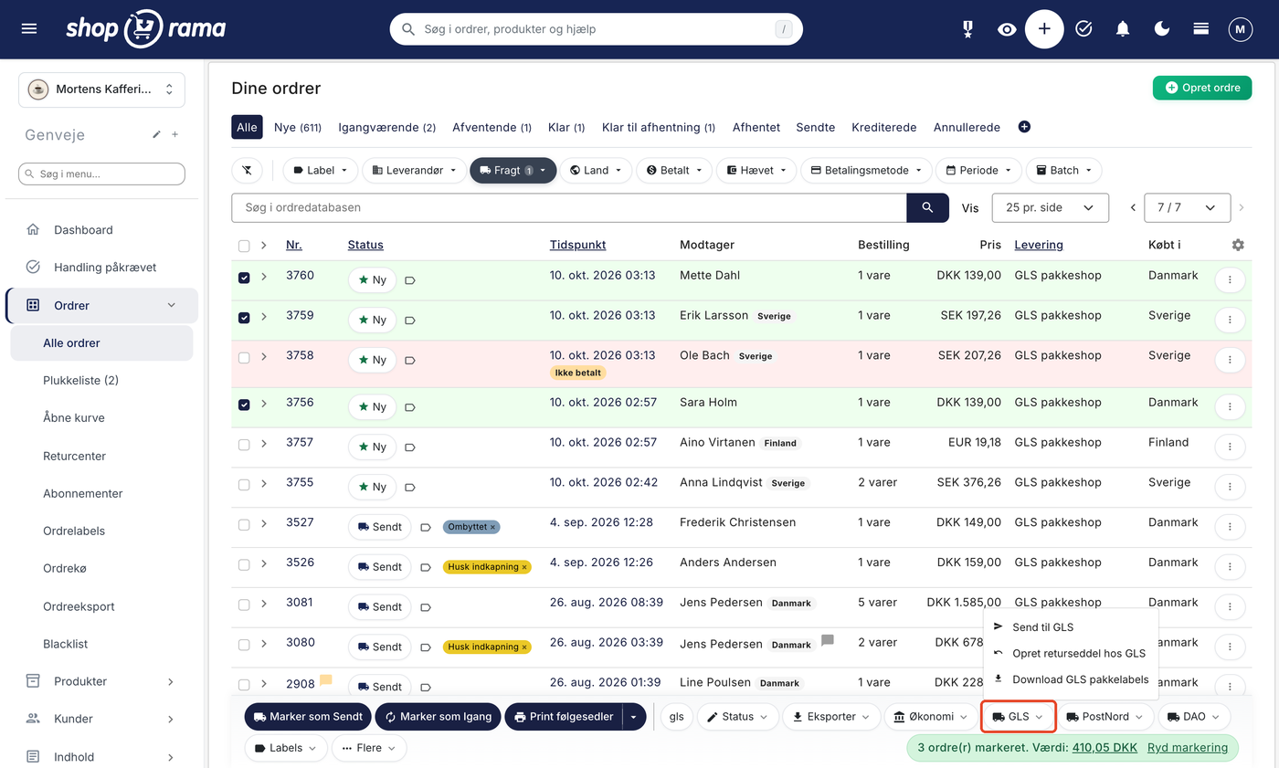Add a new order tab with plus icon
This screenshot has height=768, width=1279.
point(1024,127)
